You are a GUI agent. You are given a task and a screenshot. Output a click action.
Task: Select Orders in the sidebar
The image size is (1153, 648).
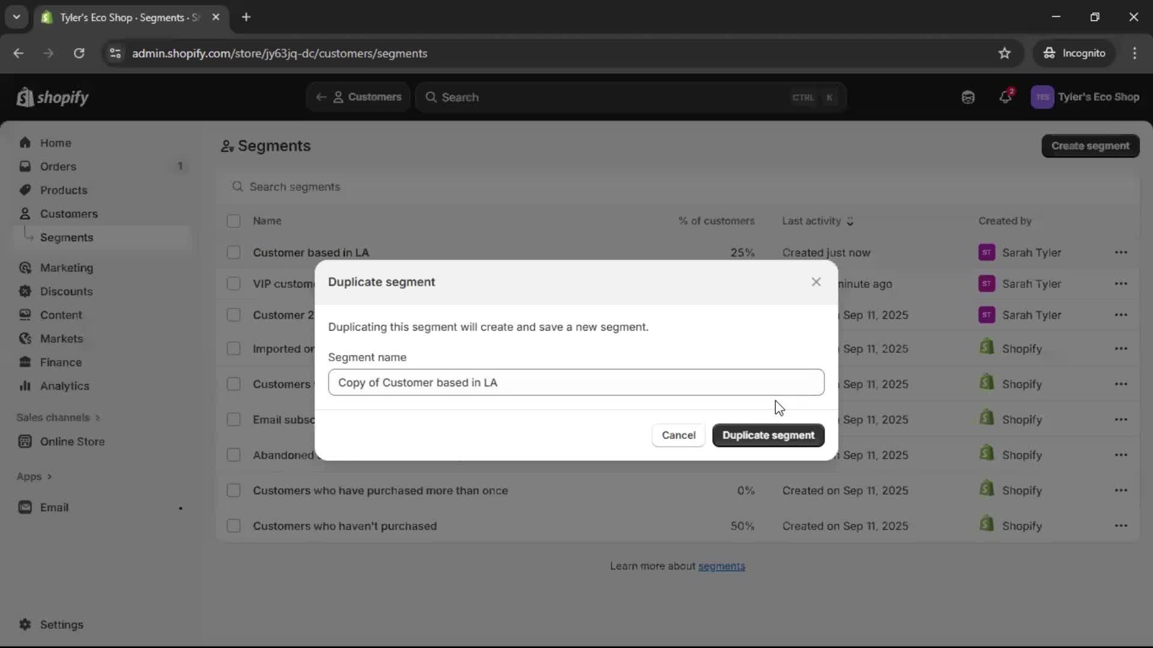pyautogui.click(x=58, y=166)
